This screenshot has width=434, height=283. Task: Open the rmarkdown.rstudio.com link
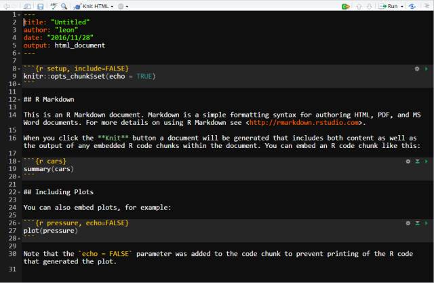point(304,122)
